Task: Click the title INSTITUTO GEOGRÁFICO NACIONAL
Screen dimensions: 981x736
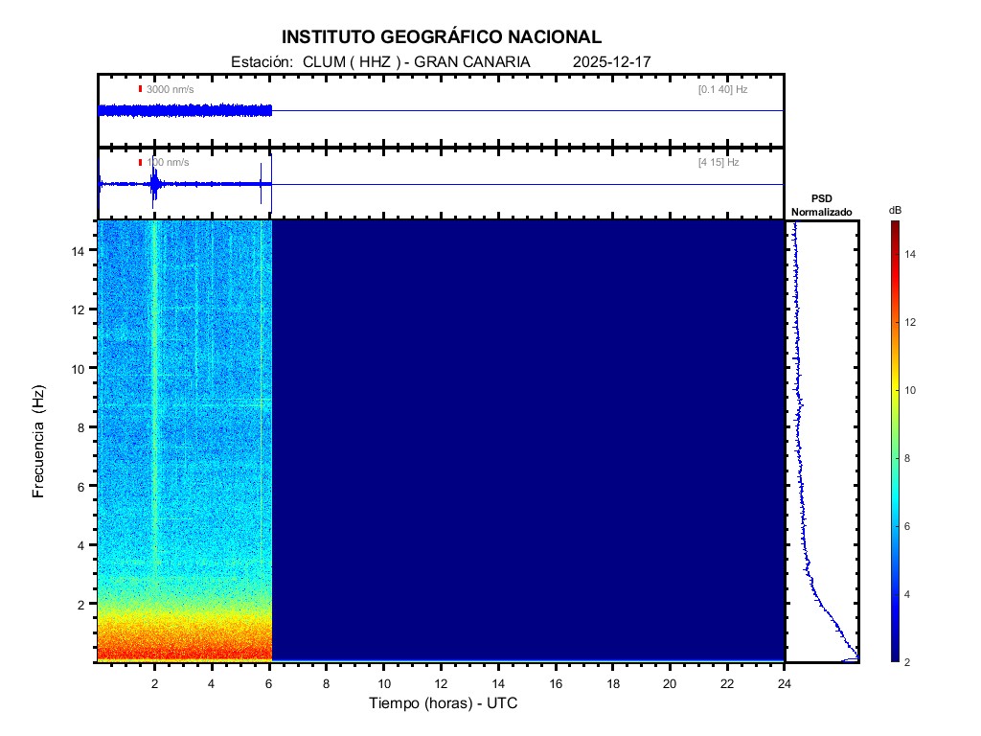Action: pyautogui.click(x=442, y=37)
